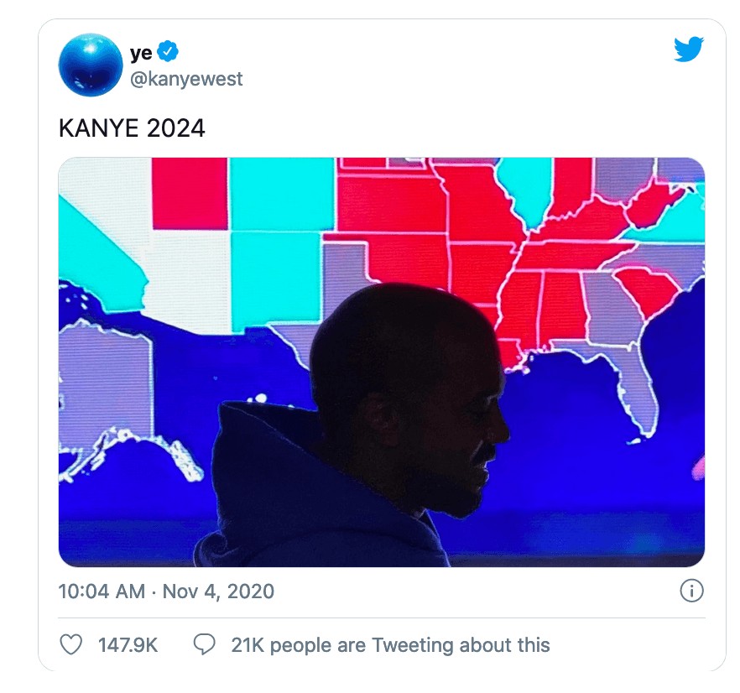Image resolution: width=740 pixels, height=693 pixels.
Task: Open the blue sphere profile avatar
Action: point(91,65)
